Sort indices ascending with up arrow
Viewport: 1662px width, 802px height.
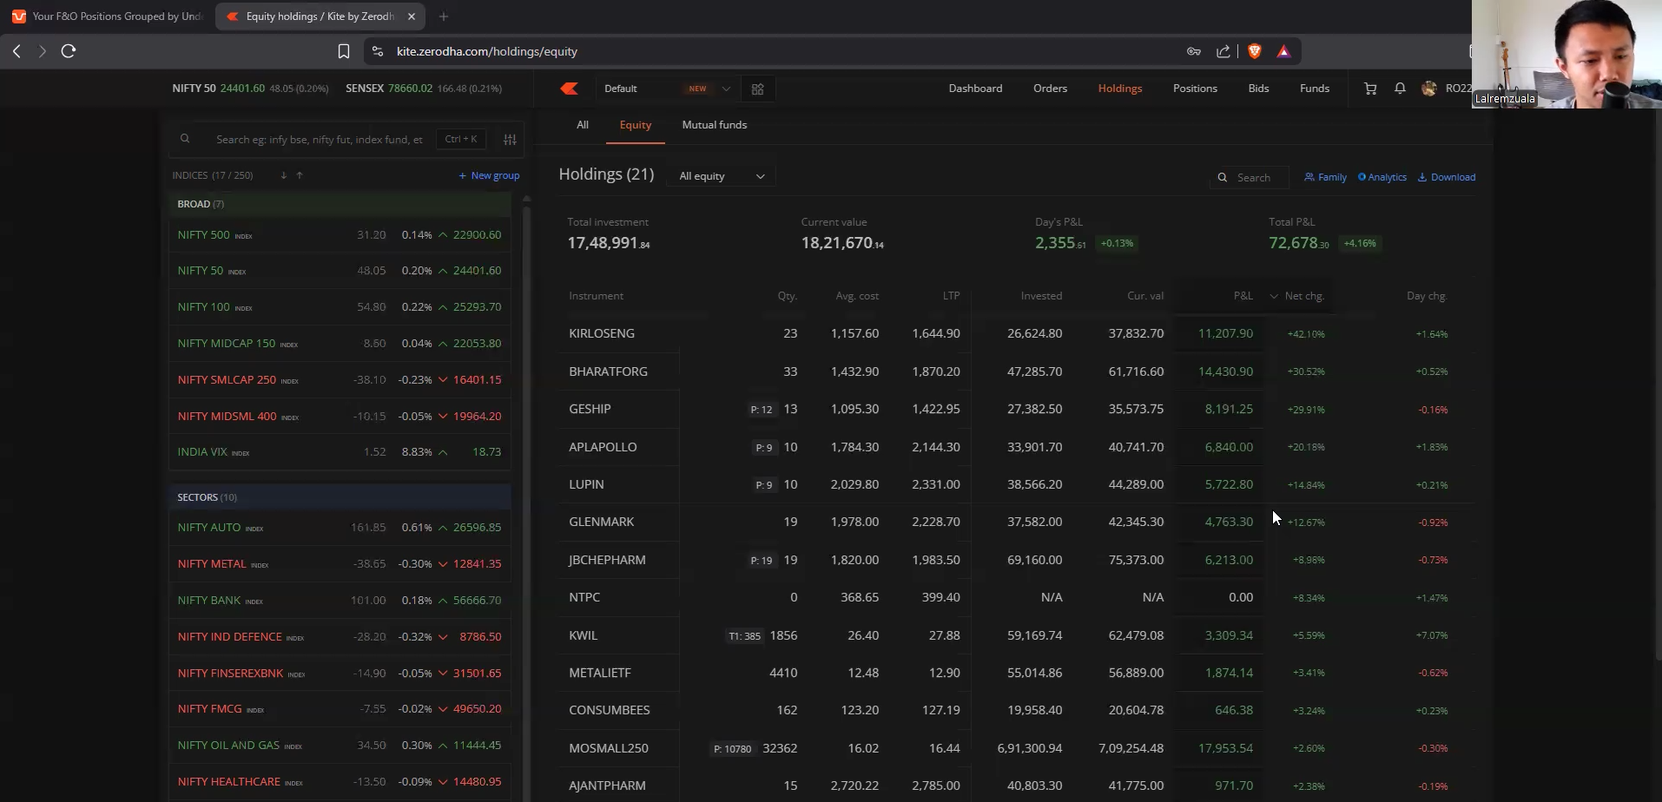click(x=300, y=175)
